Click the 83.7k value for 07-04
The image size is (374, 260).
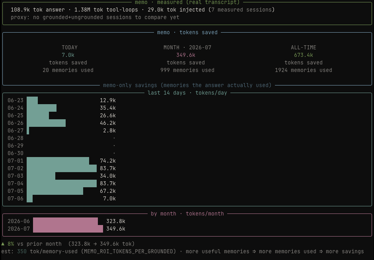[108, 184]
